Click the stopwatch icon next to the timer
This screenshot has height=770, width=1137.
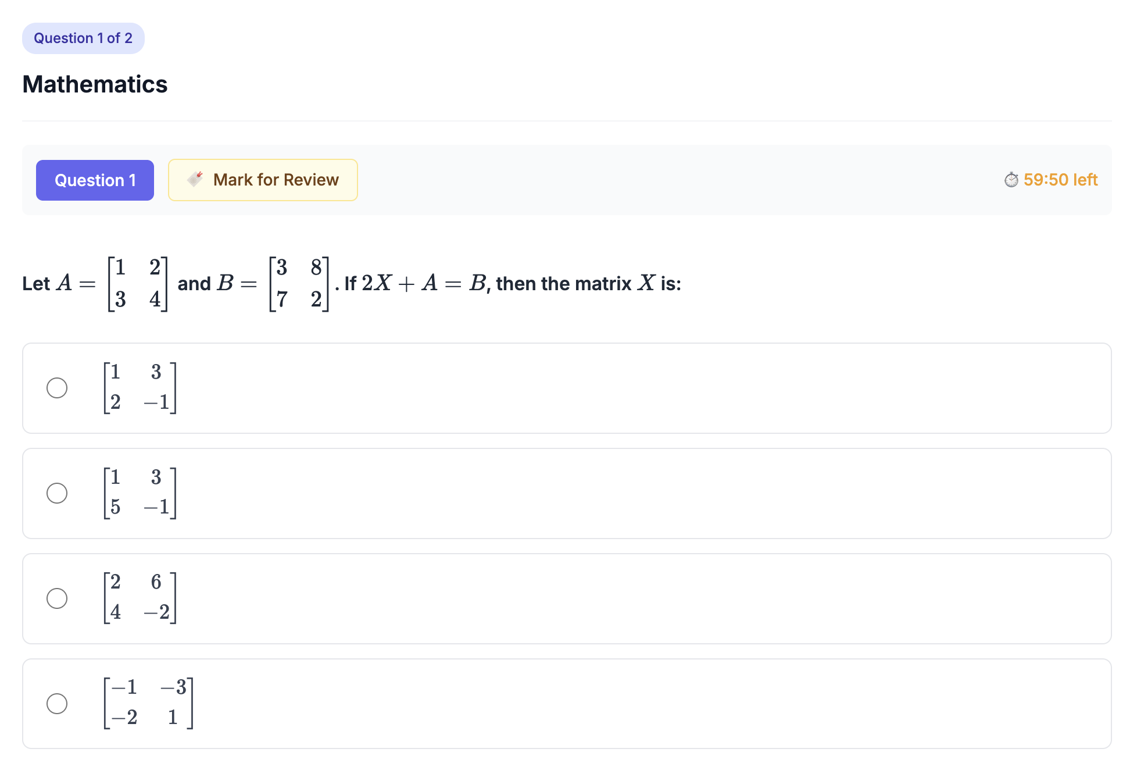click(x=1010, y=180)
